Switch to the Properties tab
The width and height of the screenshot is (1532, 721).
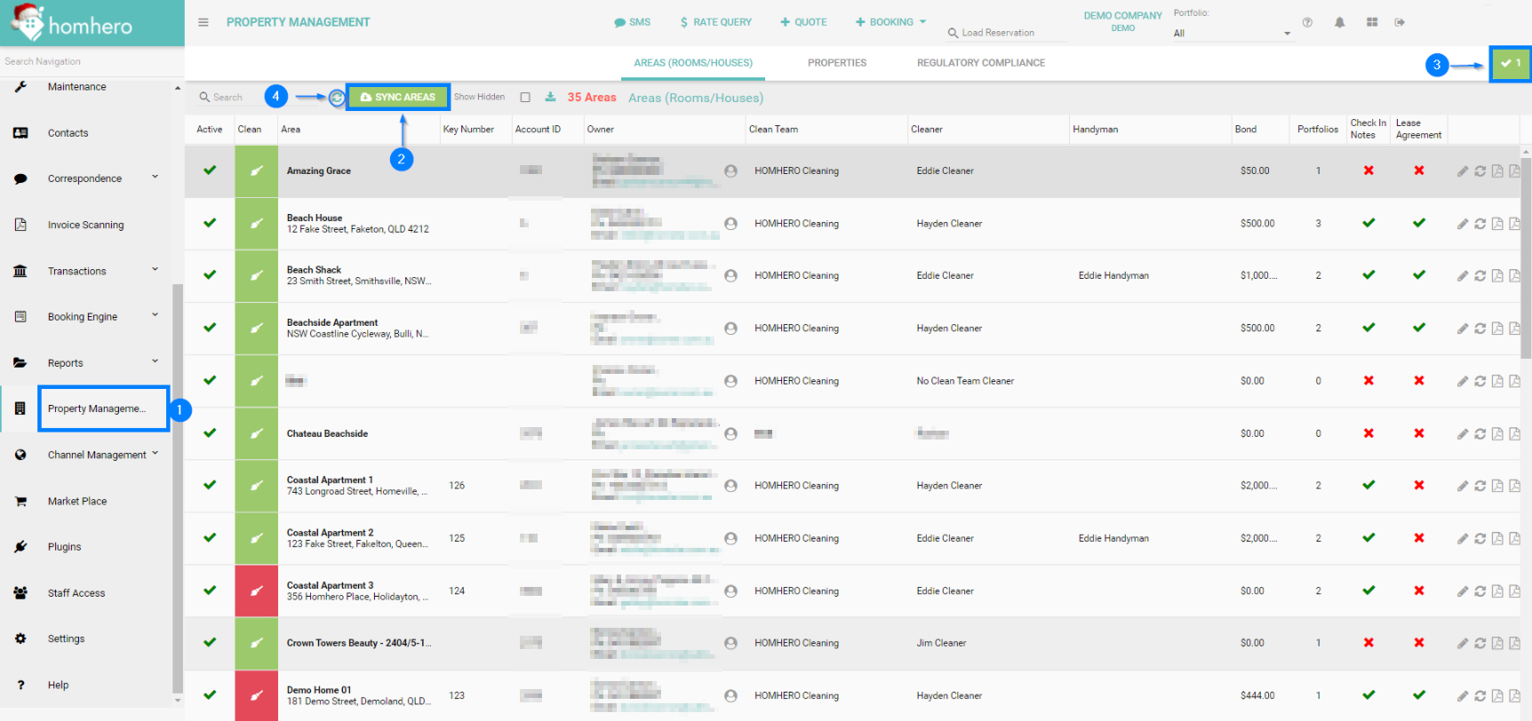click(x=836, y=63)
